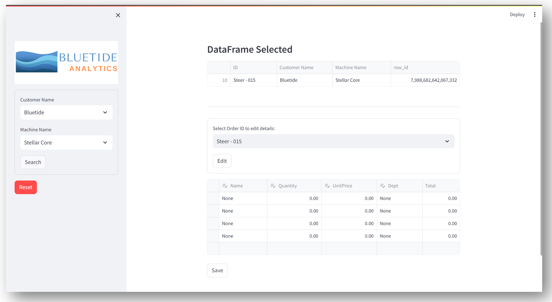Open the three-dot main menu

(534, 14)
